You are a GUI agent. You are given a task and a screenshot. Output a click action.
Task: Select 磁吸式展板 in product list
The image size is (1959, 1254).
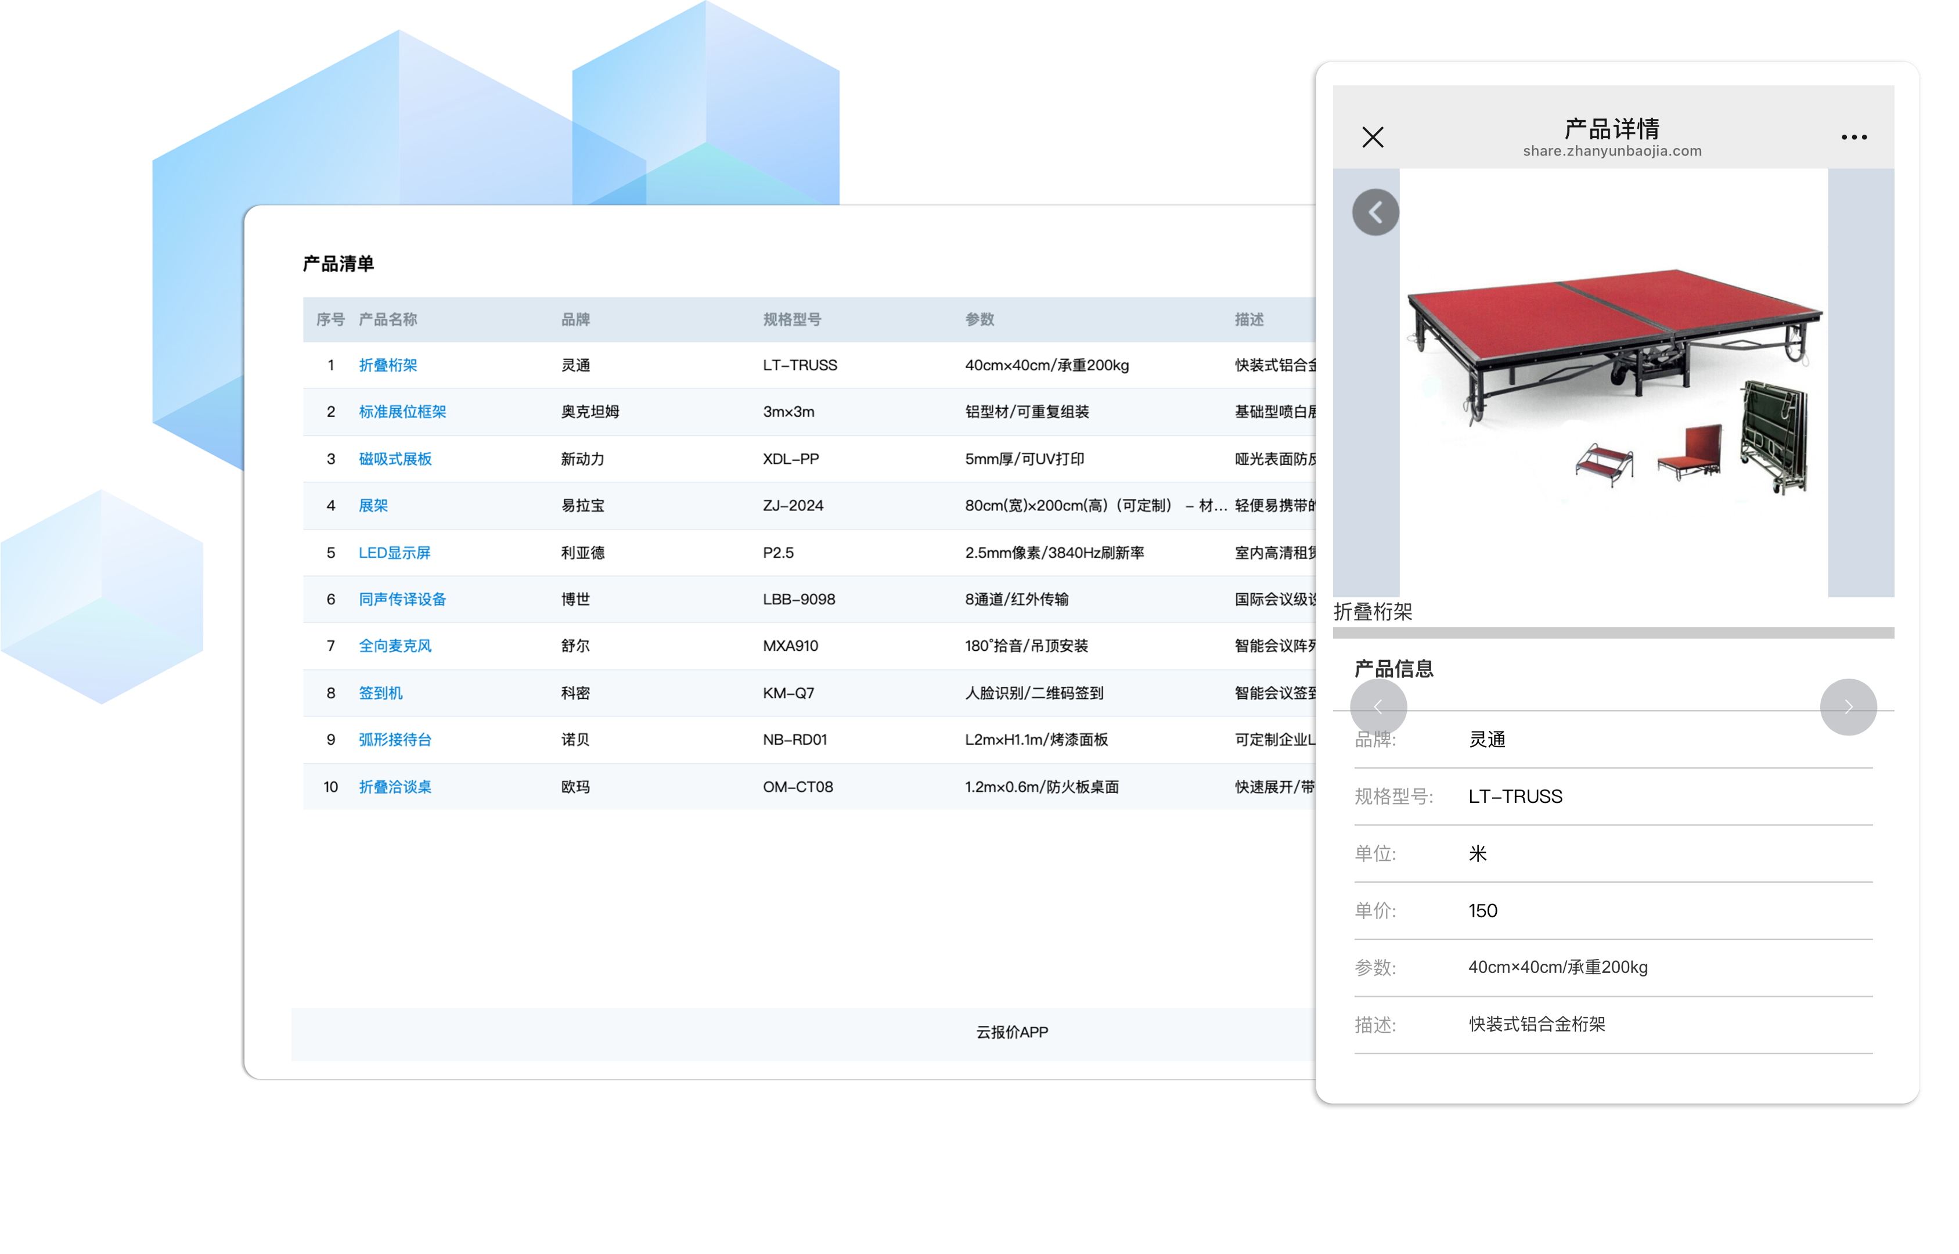click(x=395, y=459)
